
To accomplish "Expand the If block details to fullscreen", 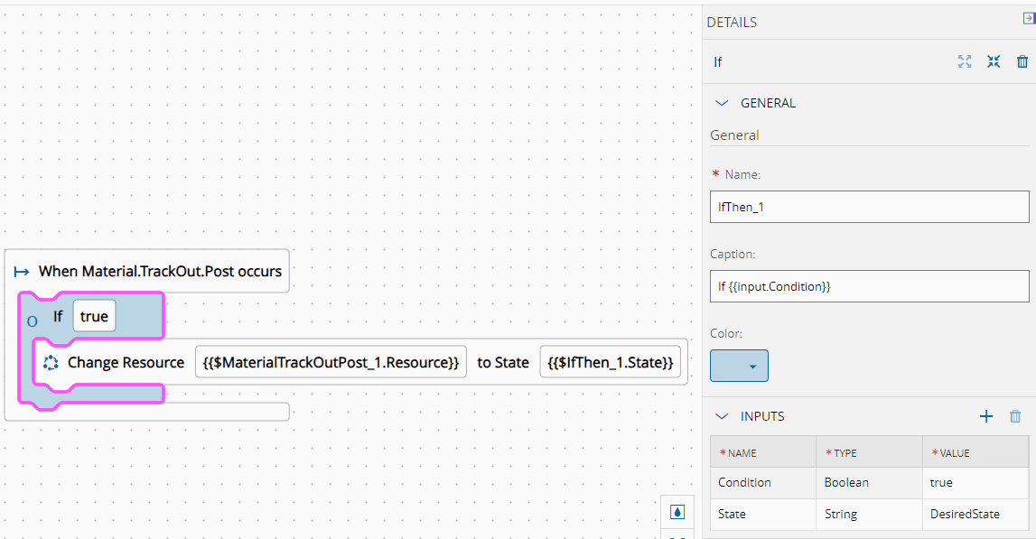I will coord(965,61).
